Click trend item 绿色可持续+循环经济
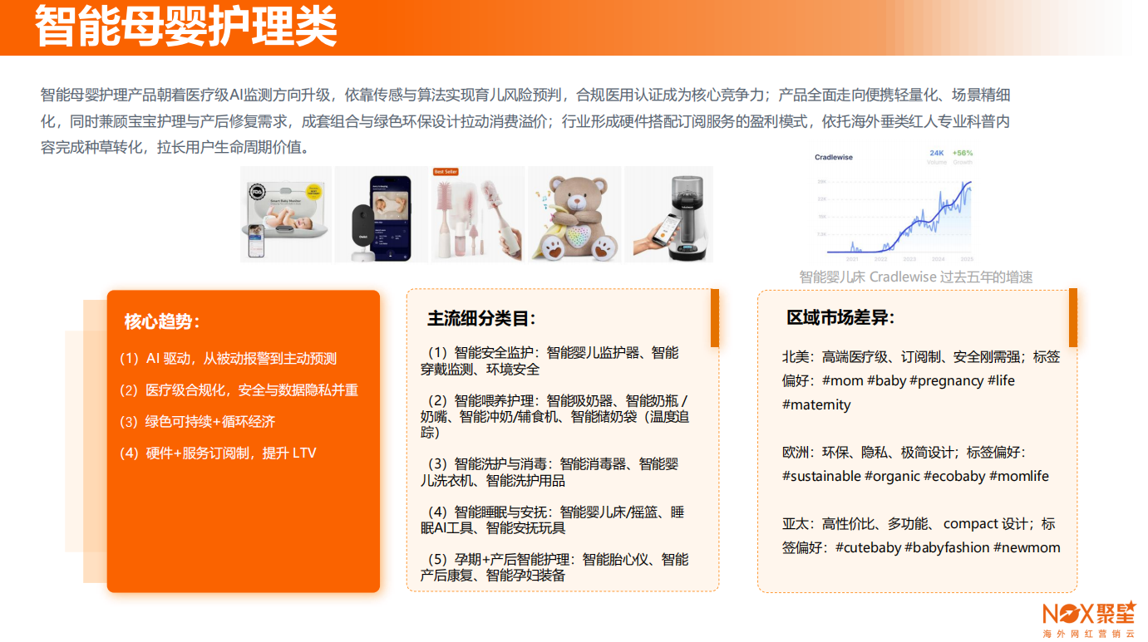This screenshot has width=1148, height=642. pyautogui.click(x=197, y=422)
